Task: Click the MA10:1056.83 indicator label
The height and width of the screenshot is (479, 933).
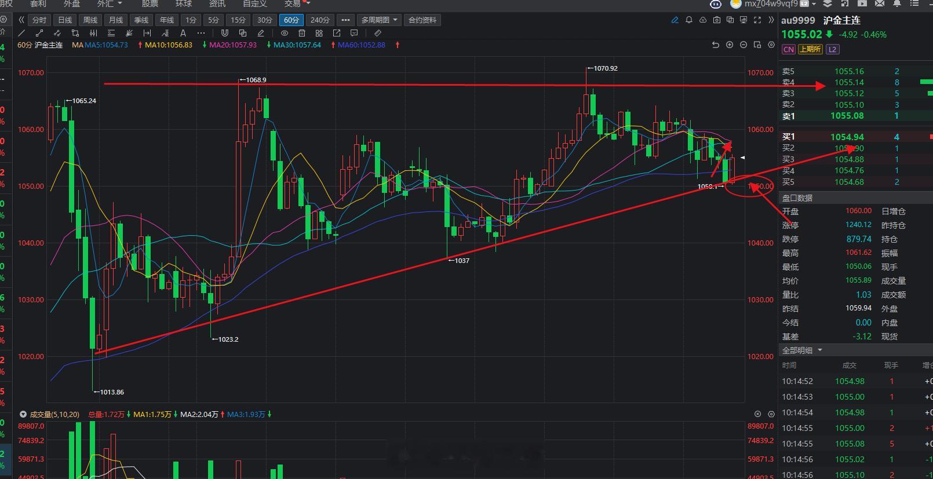Action: click(x=169, y=45)
